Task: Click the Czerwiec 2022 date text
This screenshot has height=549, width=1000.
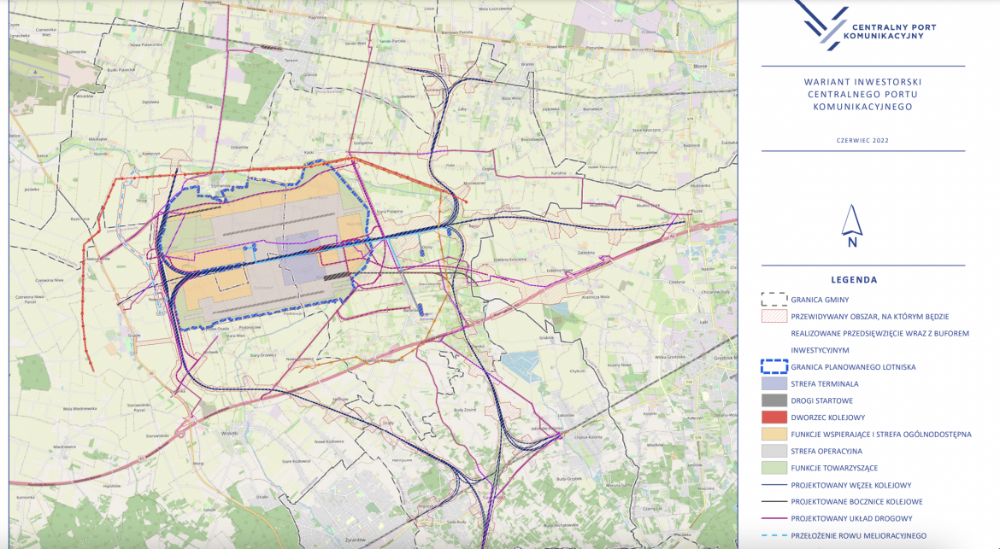Action: 862,139
